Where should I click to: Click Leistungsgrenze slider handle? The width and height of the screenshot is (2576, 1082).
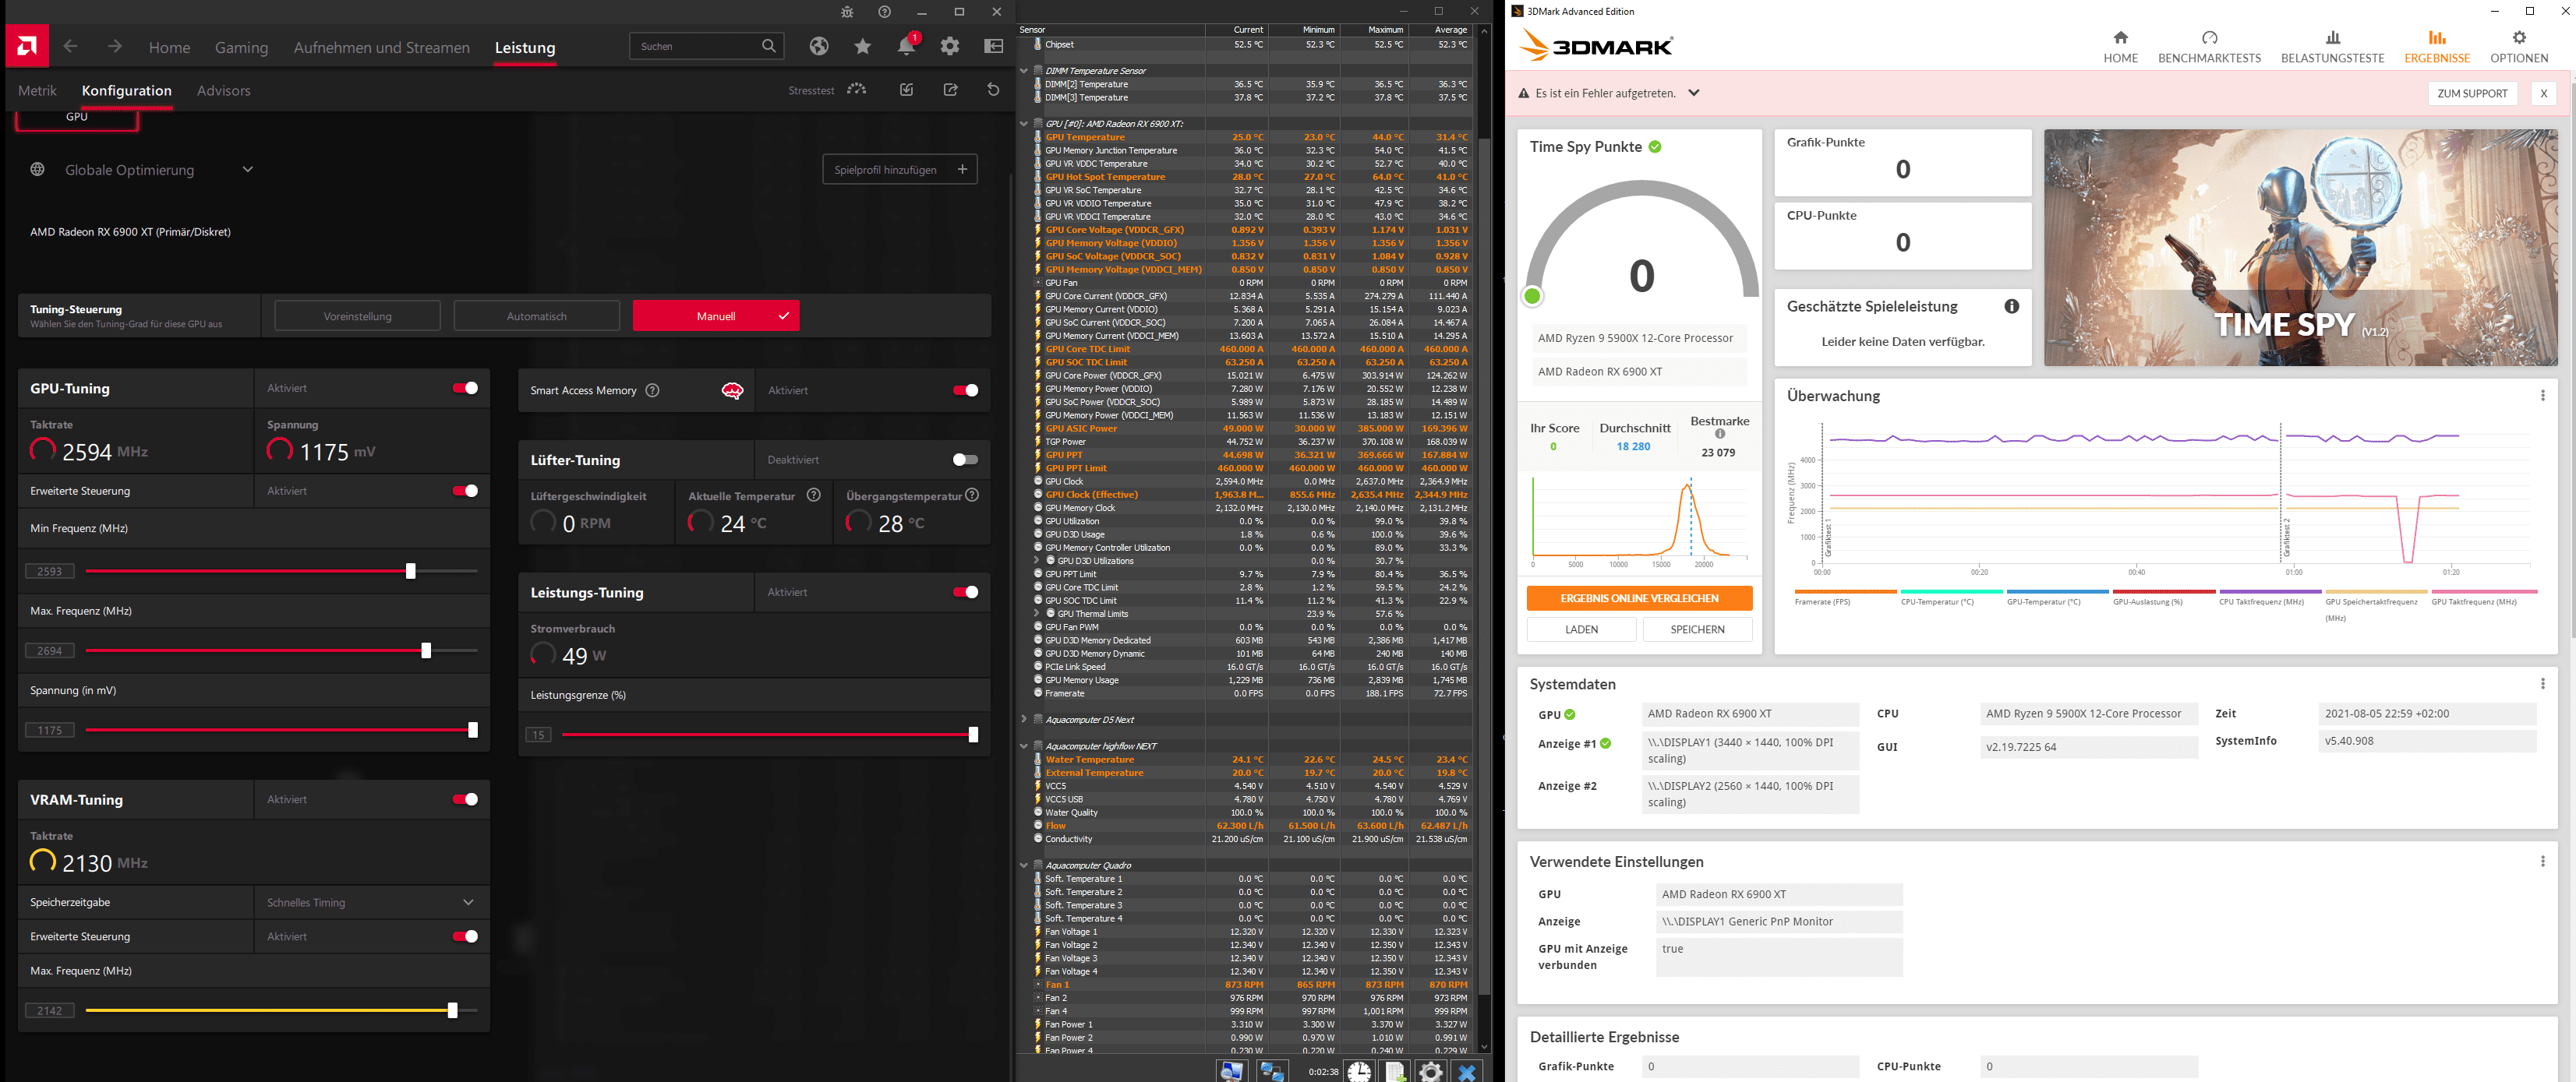coord(973,735)
